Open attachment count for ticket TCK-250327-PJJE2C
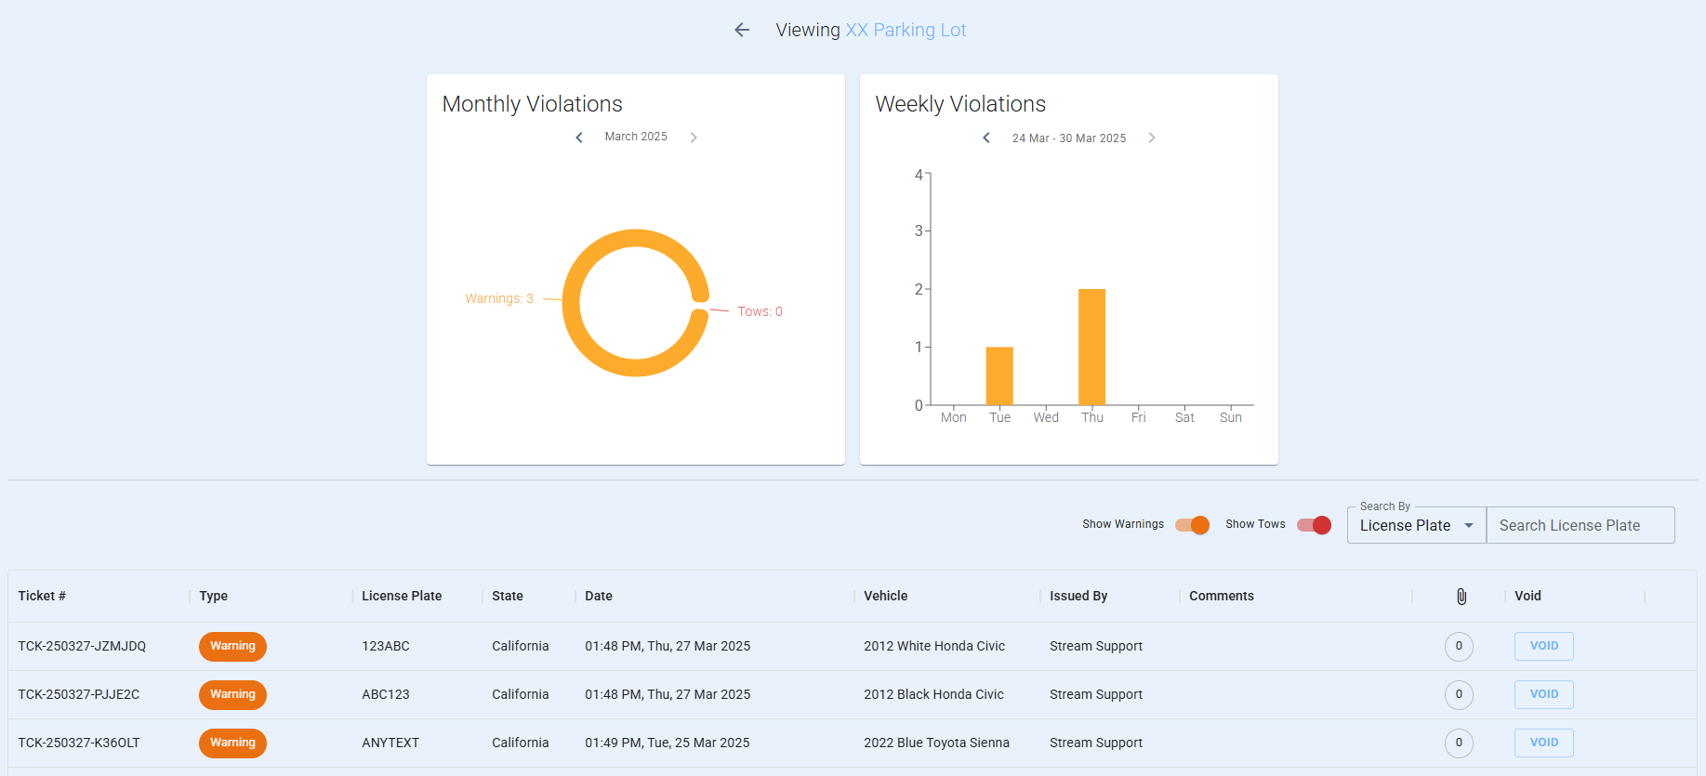Screen dimensions: 1706x776 click(x=1459, y=694)
